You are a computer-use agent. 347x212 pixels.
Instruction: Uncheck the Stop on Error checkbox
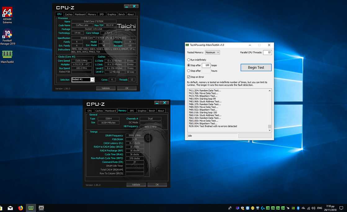(x=189, y=77)
